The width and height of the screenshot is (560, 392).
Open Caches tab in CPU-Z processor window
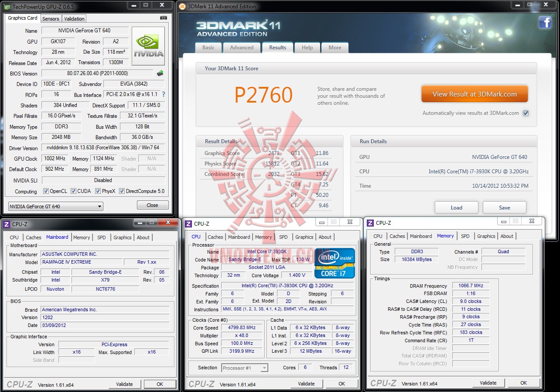point(215,237)
